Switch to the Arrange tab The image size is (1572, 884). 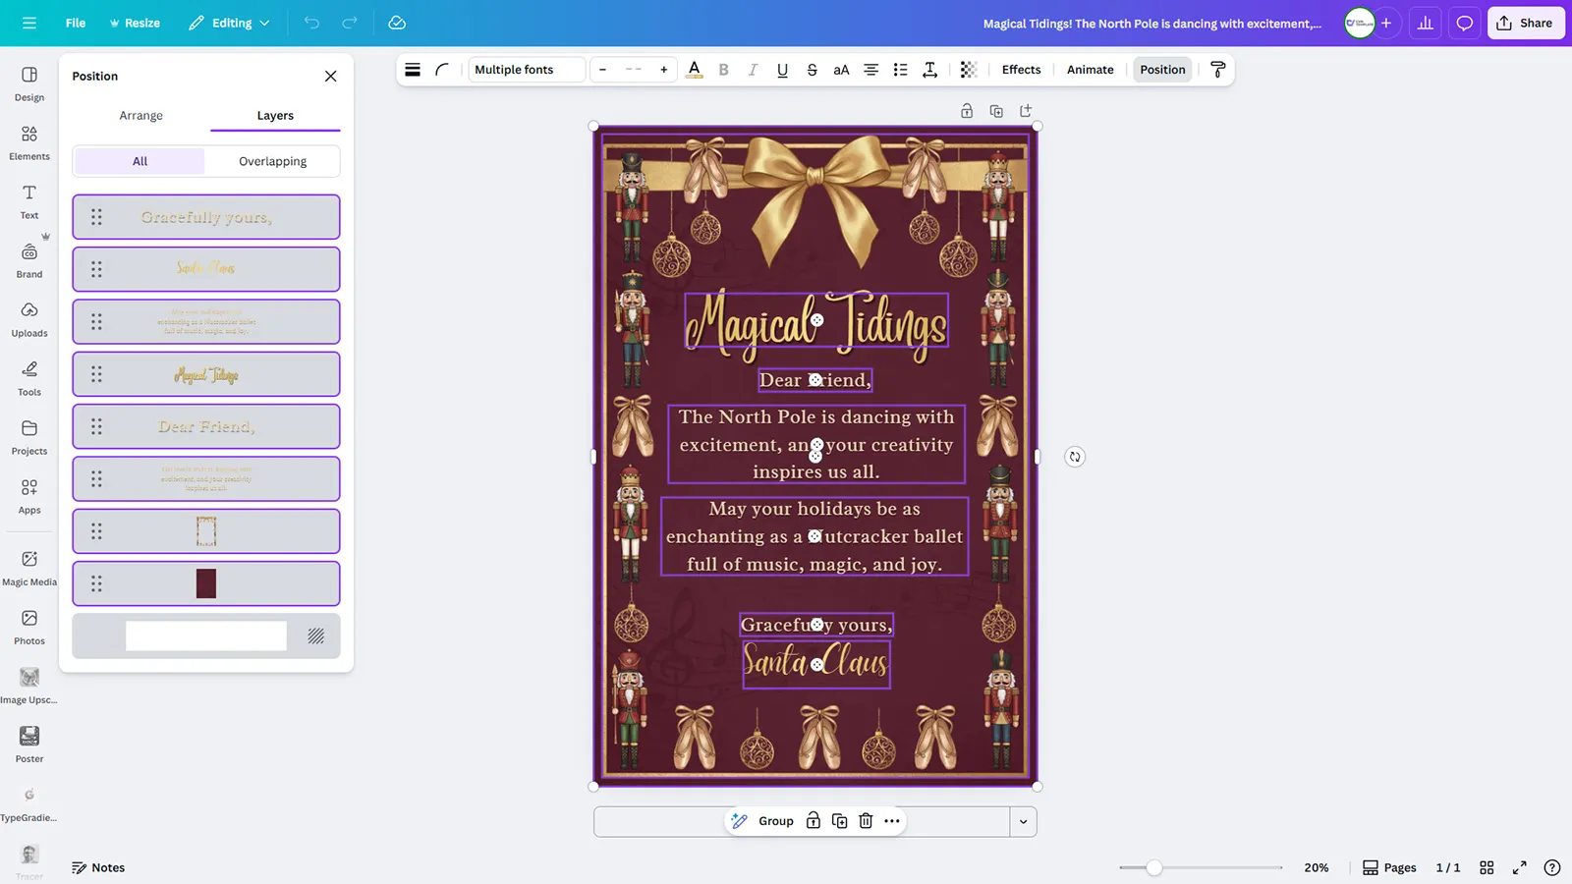pyautogui.click(x=140, y=116)
